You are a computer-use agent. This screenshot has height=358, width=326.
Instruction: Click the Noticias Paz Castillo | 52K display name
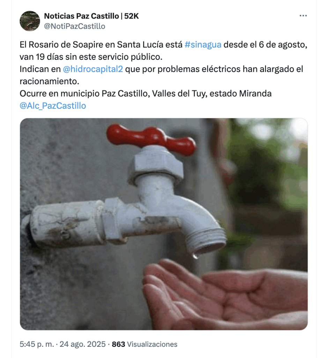pyautogui.click(x=91, y=16)
